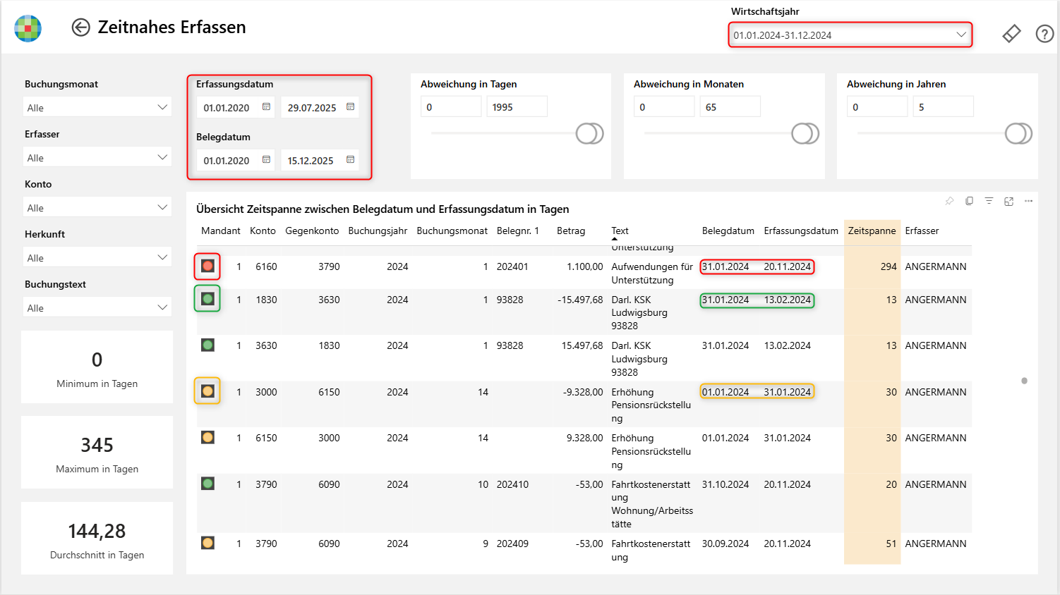This screenshot has height=595, width=1060.
Task: Click the eraser icon to clear filters
Action: [x=1011, y=33]
